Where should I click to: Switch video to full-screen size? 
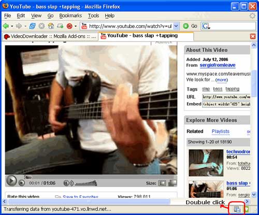tap(172, 183)
